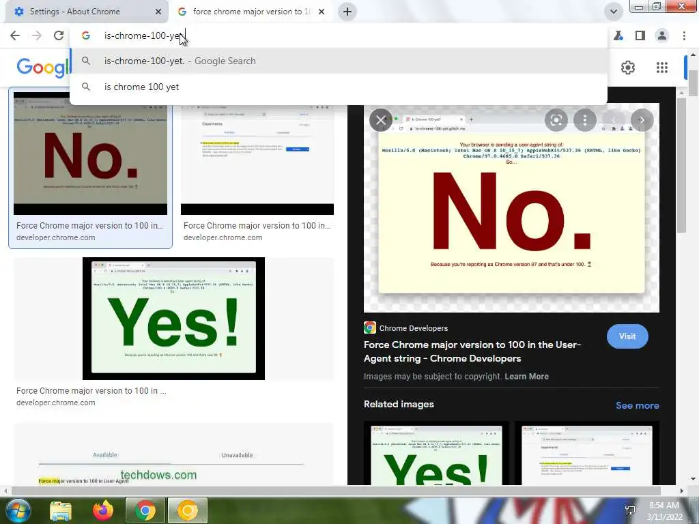Close the Settings - About Chrome tab

pos(158,12)
